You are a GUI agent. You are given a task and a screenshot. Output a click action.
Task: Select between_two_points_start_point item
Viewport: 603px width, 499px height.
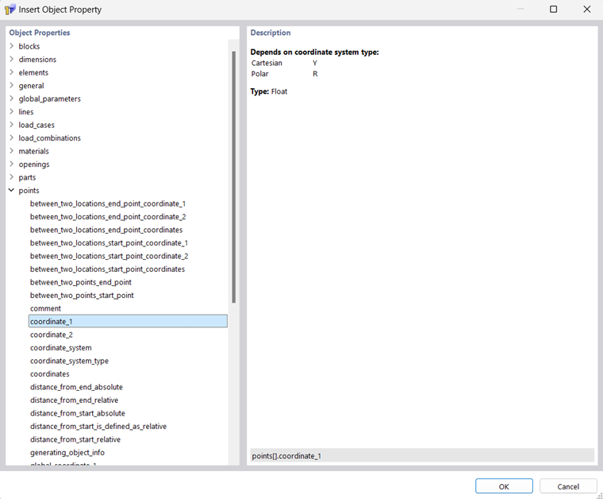click(x=82, y=296)
